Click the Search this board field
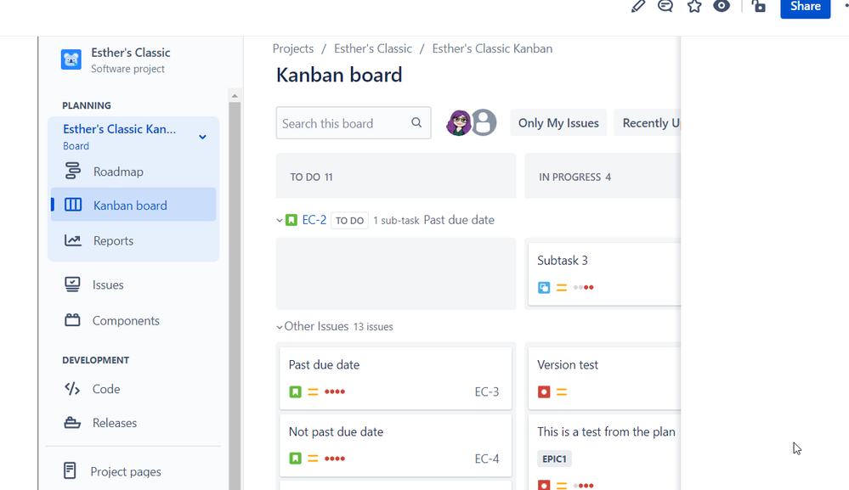The image size is (849, 490). [348, 122]
